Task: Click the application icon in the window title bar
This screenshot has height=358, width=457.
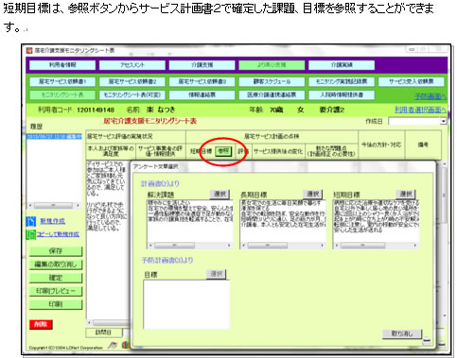Action: (x=29, y=51)
